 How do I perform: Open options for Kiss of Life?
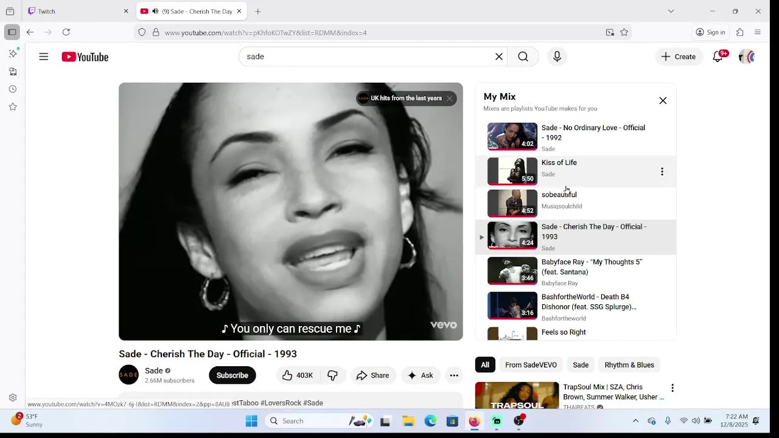[x=662, y=172]
